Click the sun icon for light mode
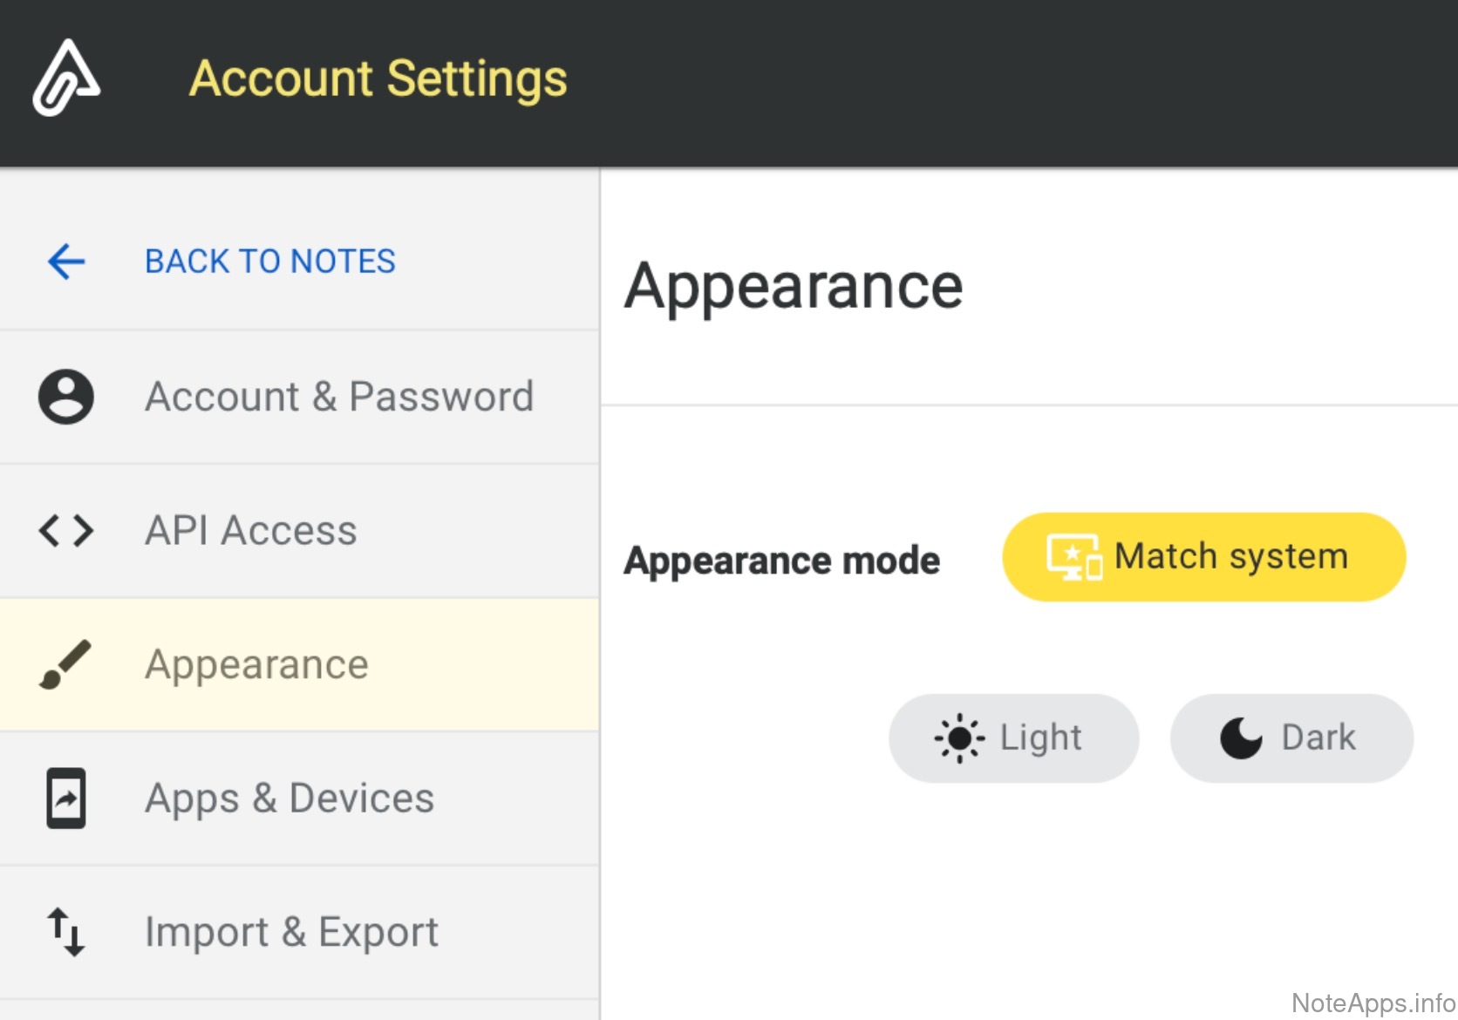Viewport: 1458px width, 1020px height. point(959,738)
